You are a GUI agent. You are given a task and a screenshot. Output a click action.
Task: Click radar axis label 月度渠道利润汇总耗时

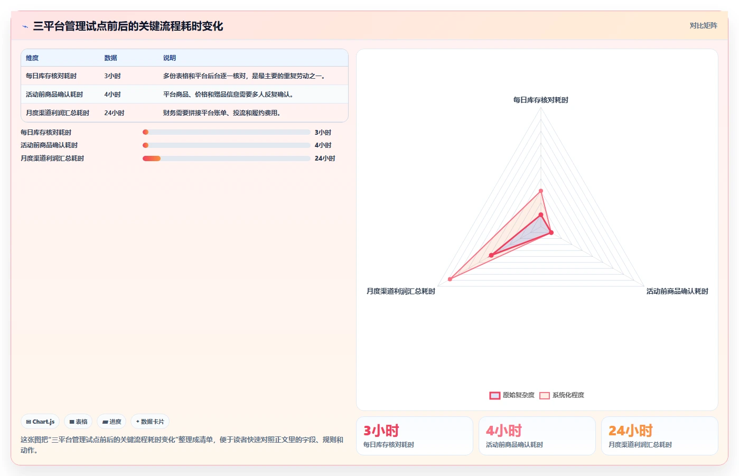click(x=401, y=291)
